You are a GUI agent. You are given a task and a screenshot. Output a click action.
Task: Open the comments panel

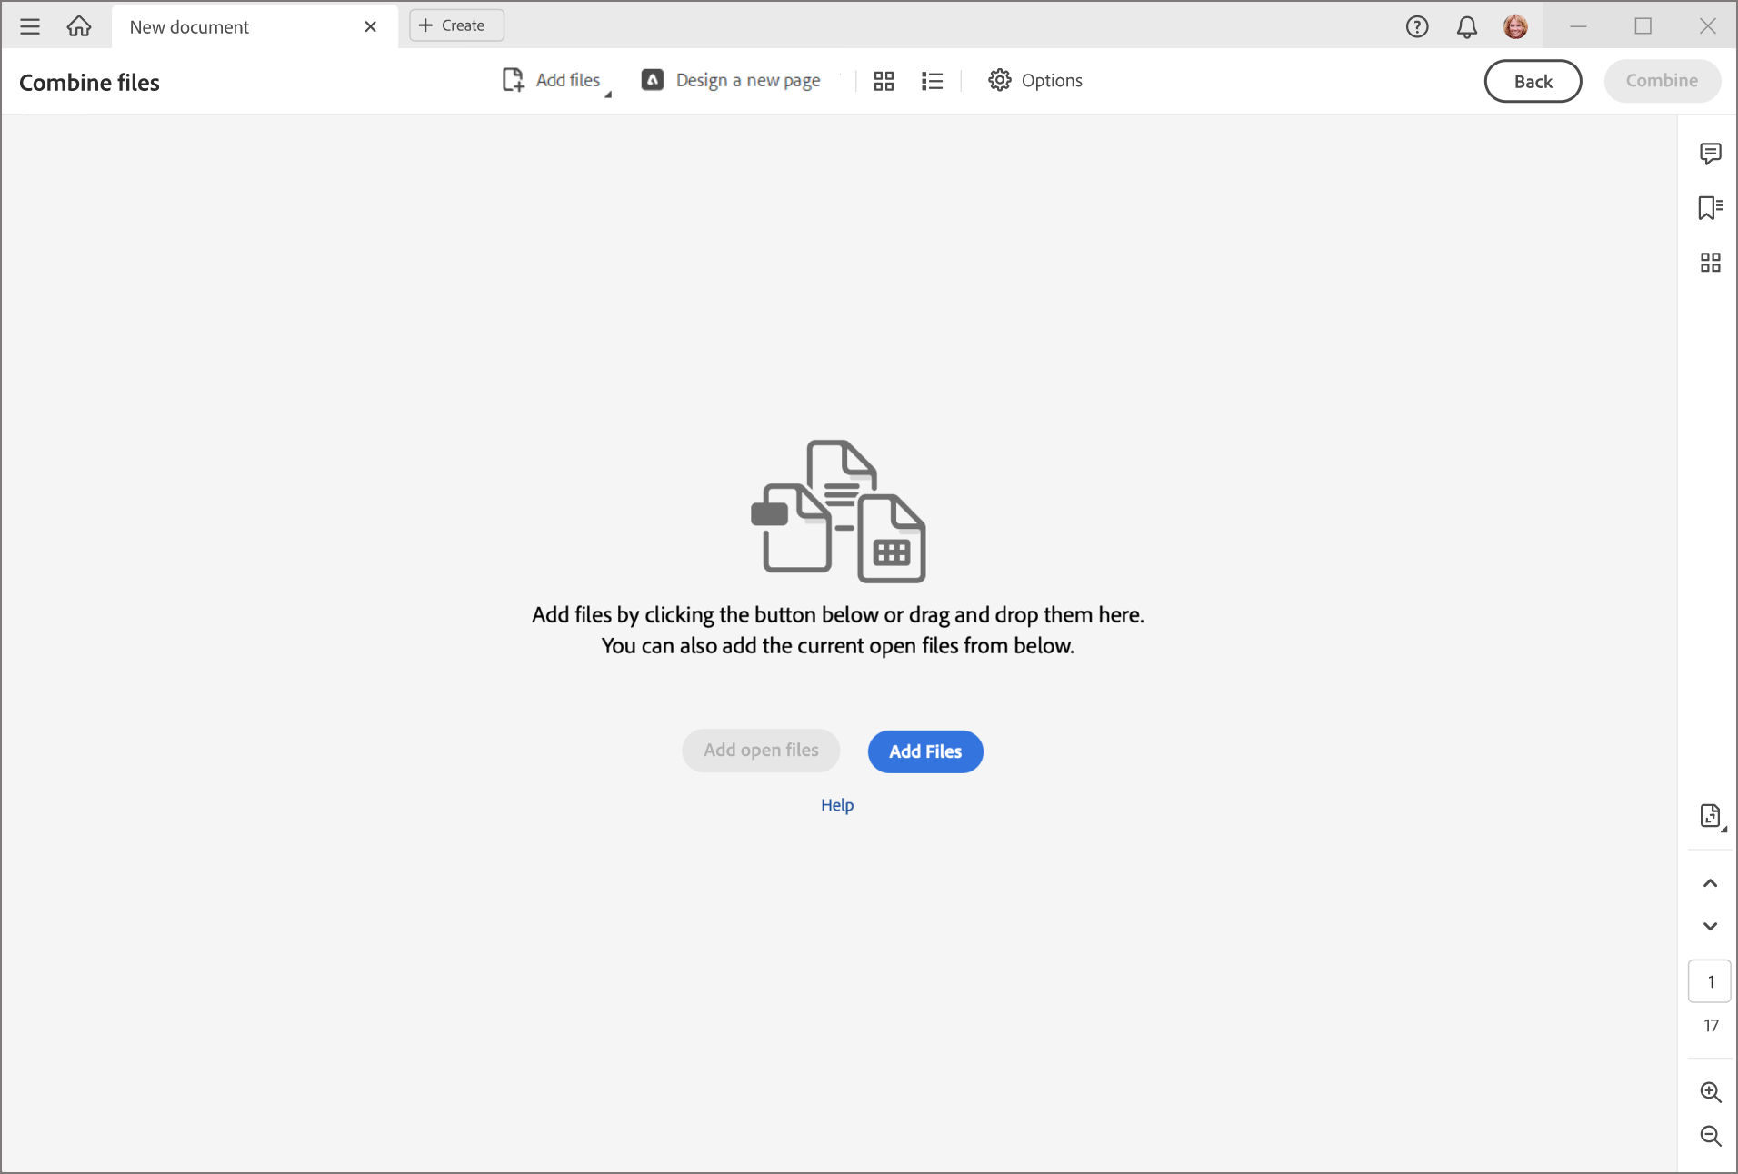1711,153
